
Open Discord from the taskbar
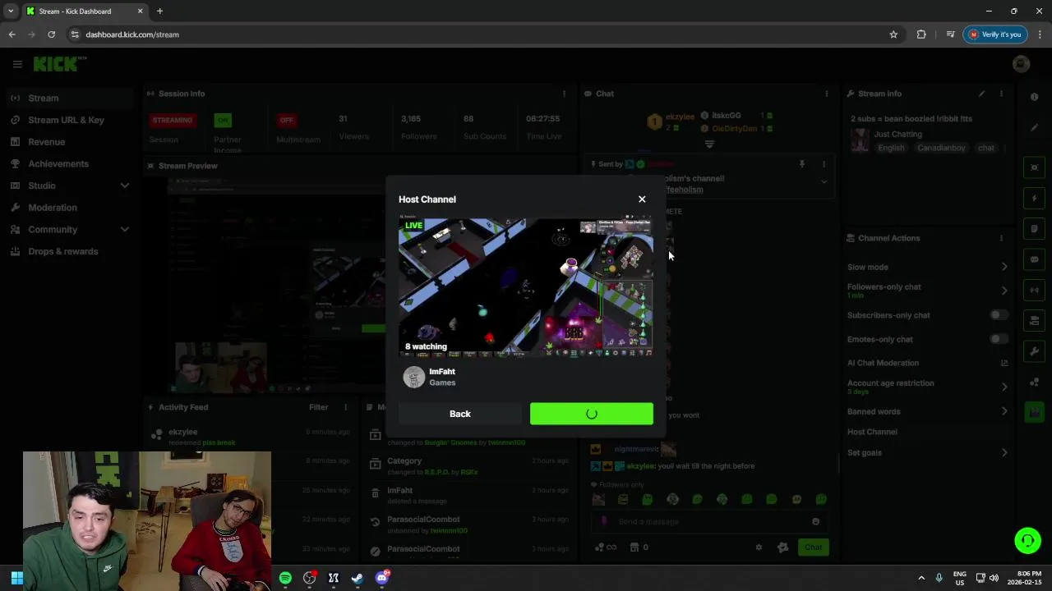coord(382,578)
